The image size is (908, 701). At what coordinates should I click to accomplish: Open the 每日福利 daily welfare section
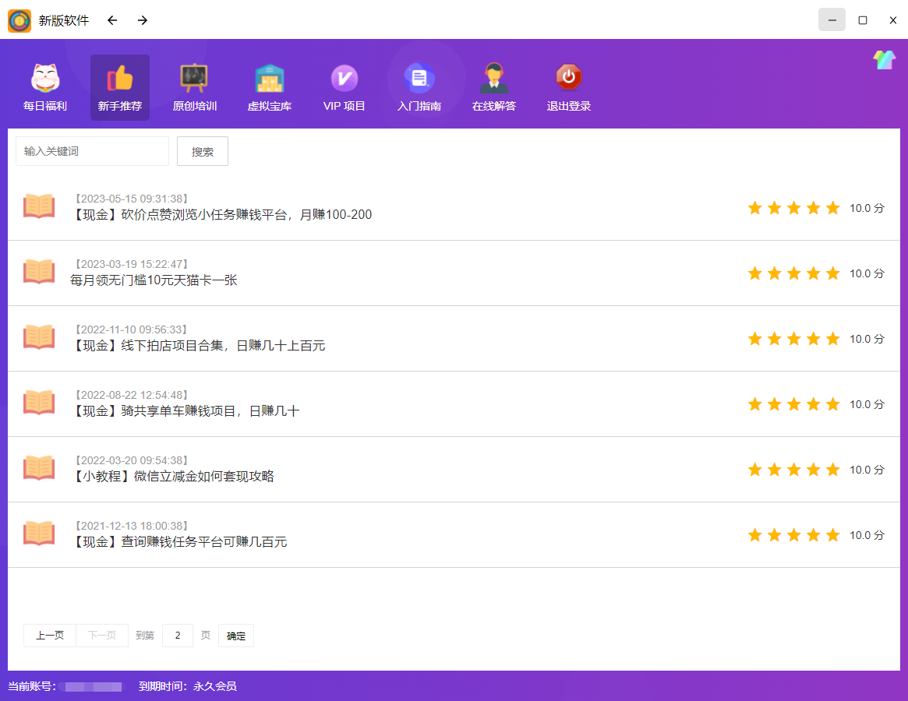[x=44, y=86]
